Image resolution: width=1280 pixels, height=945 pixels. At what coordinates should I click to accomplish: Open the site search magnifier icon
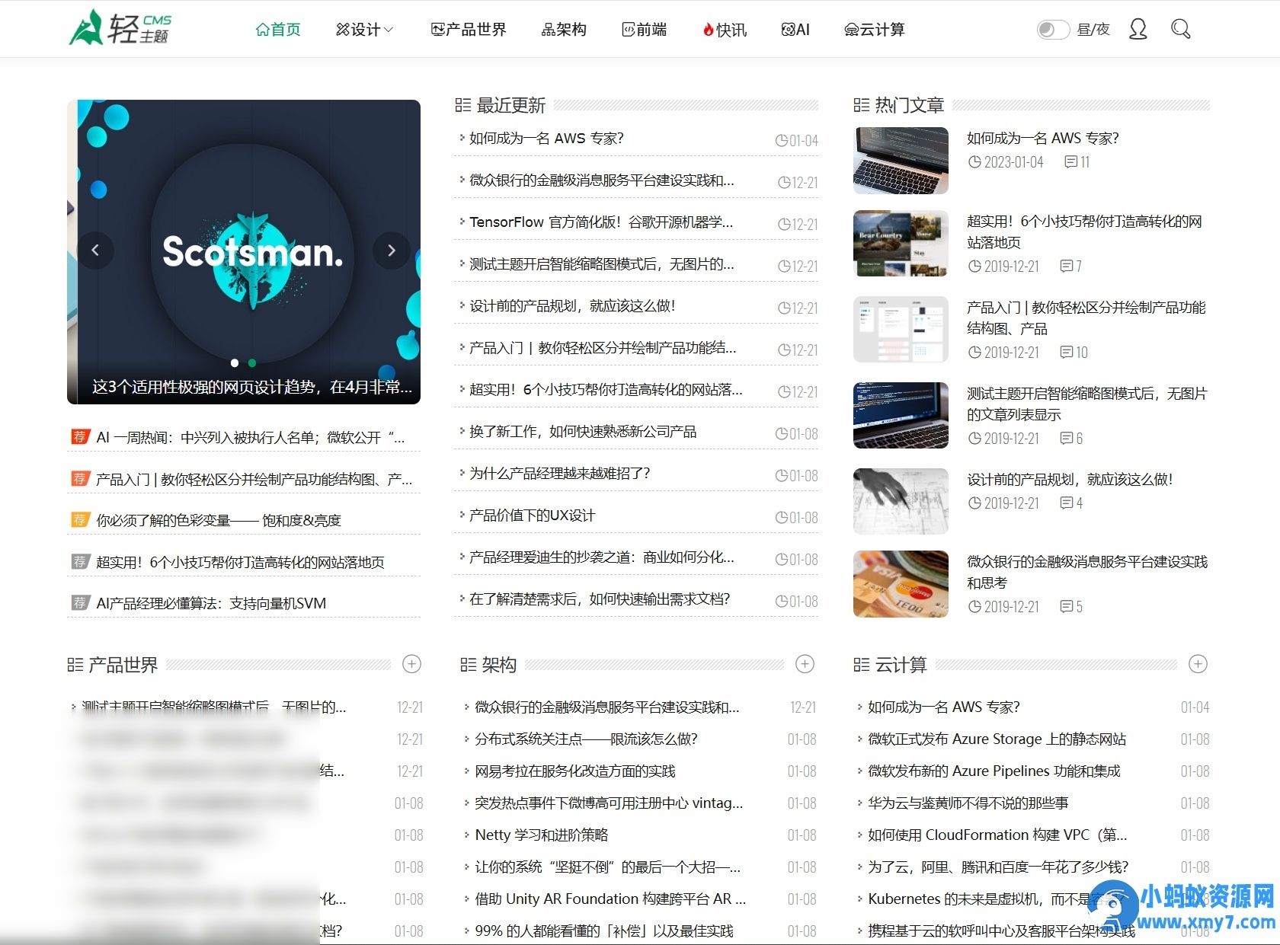pos(1180,28)
